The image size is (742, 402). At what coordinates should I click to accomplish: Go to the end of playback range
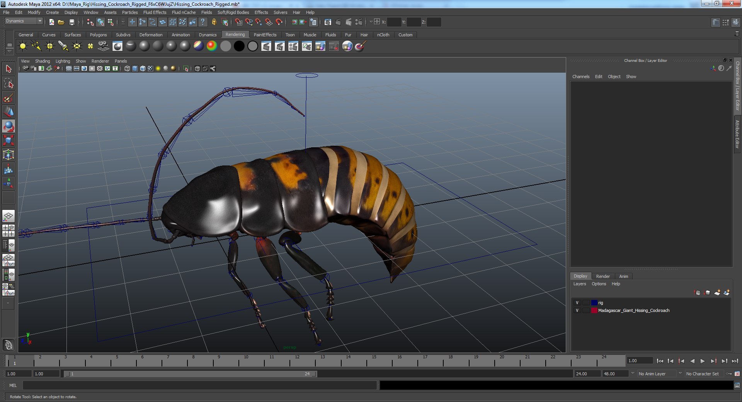pyautogui.click(x=735, y=361)
